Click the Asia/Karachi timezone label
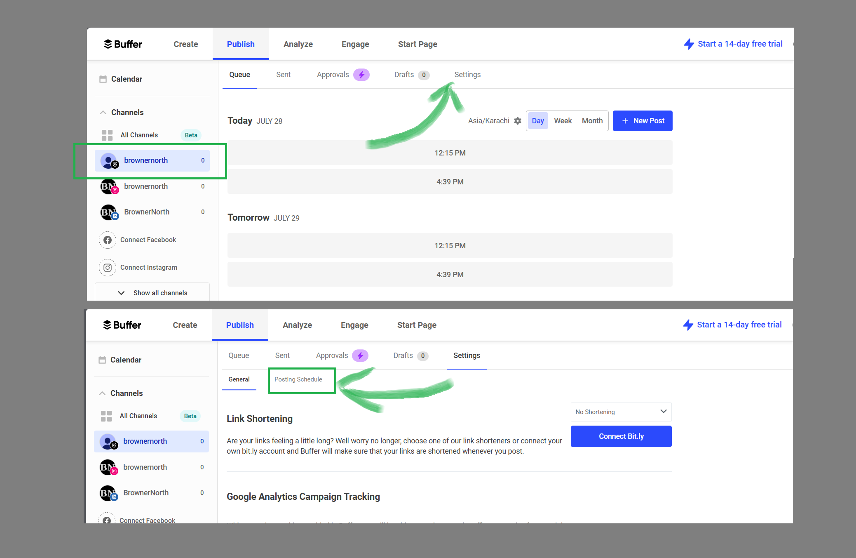The width and height of the screenshot is (856, 558). (x=489, y=121)
